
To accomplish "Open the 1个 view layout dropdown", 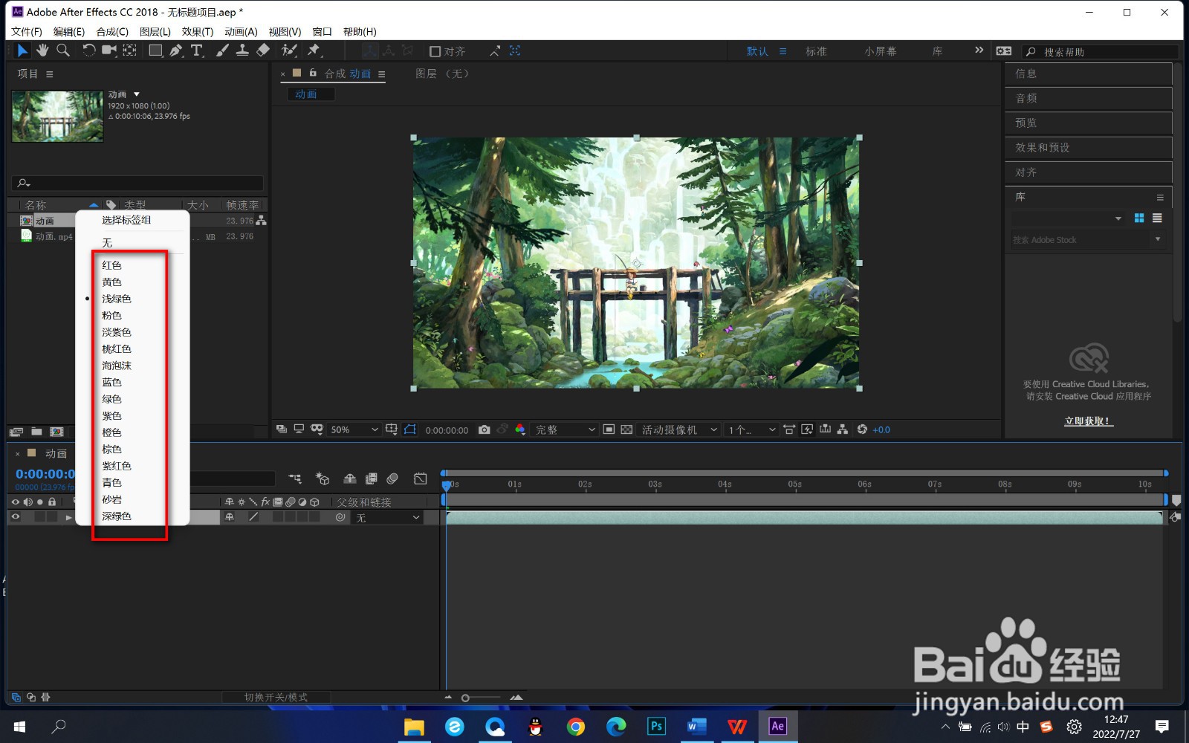I will 751,429.
